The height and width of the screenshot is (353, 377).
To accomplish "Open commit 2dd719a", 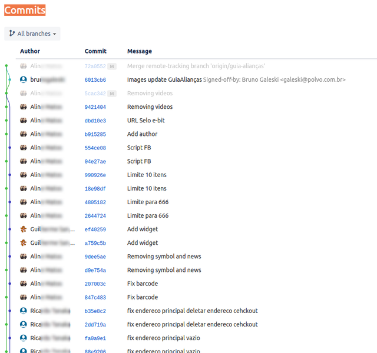I will coord(95,325).
